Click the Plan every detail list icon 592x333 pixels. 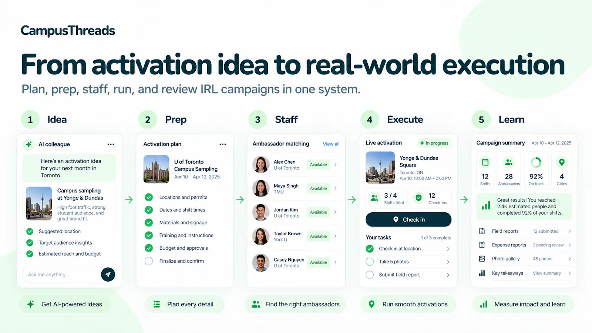[x=157, y=304]
